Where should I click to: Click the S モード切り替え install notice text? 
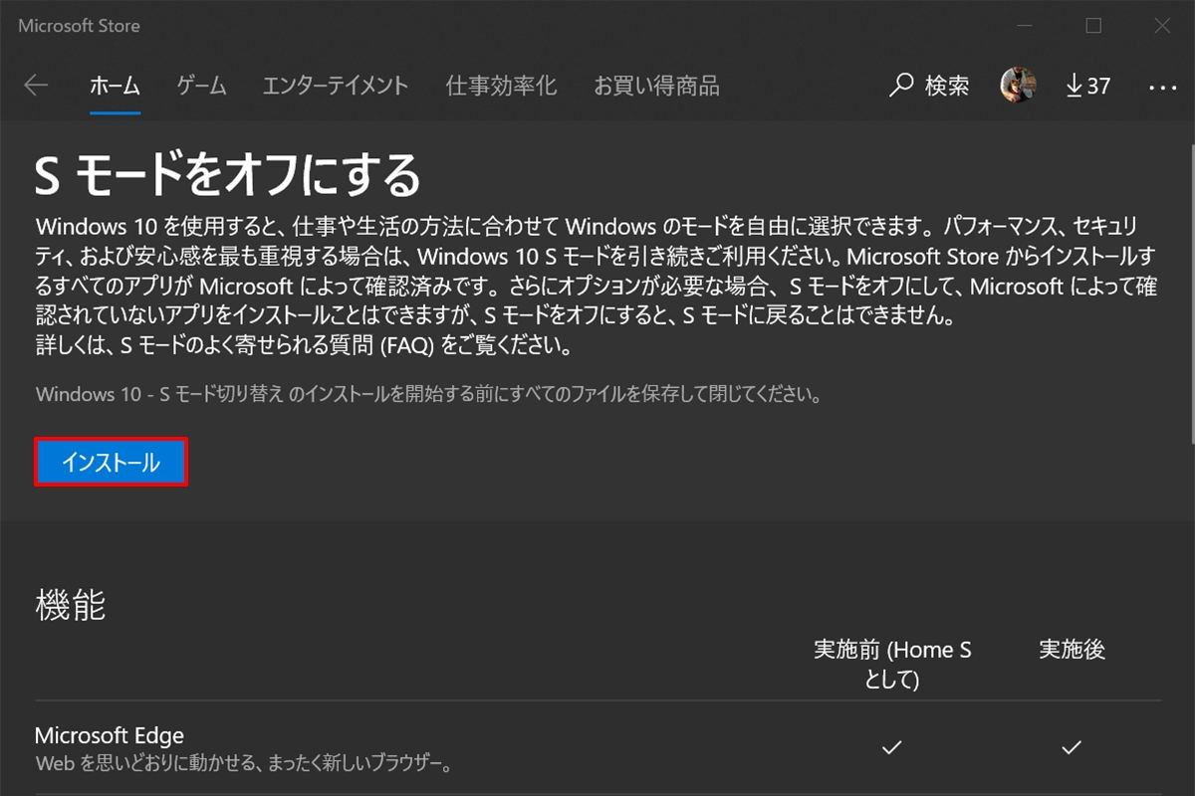(x=428, y=394)
